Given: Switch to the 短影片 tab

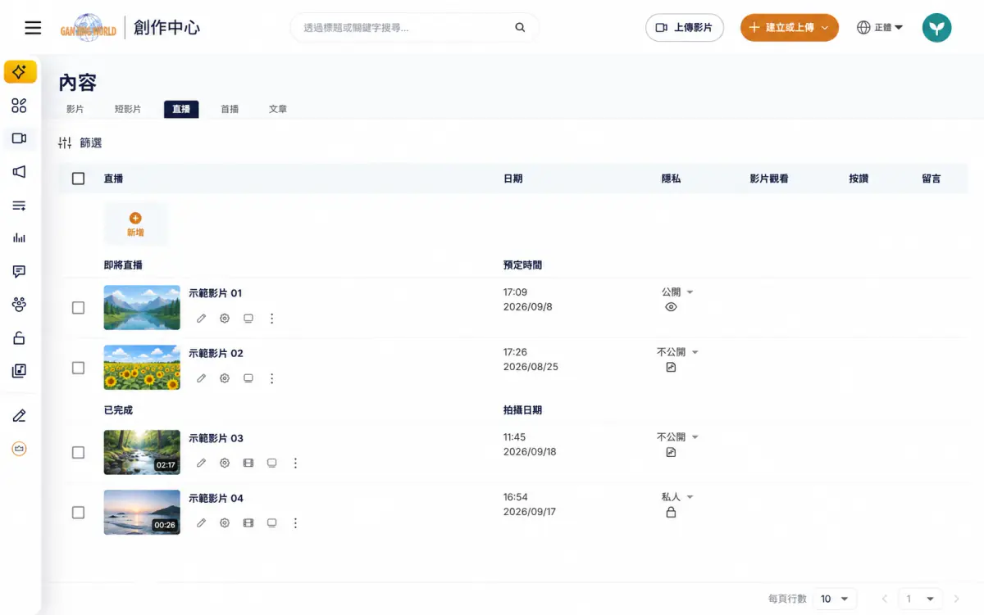Looking at the screenshot, I should coord(127,109).
